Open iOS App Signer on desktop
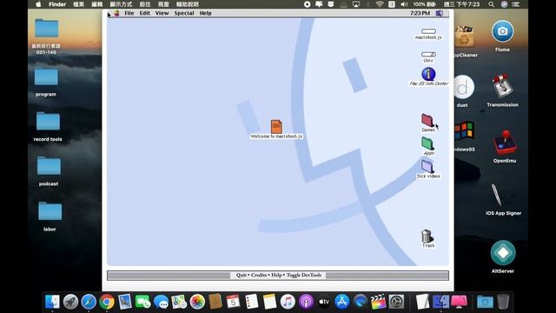The height and width of the screenshot is (313, 556). pos(496,195)
